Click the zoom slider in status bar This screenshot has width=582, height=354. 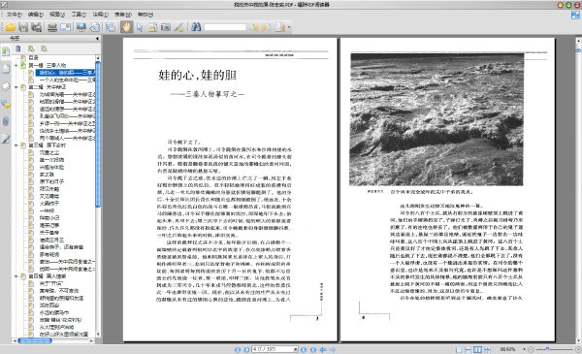point(554,349)
